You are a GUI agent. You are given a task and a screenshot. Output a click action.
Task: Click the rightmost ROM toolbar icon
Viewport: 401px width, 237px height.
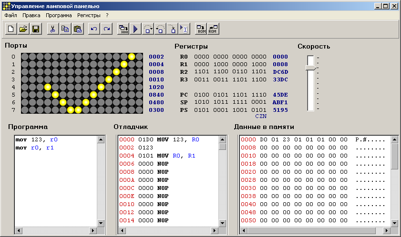(213, 29)
